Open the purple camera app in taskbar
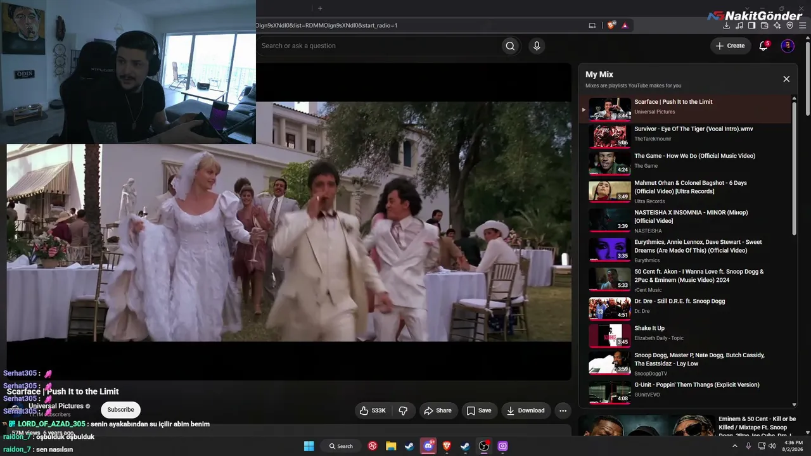The height and width of the screenshot is (456, 811). click(x=502, y=446)
